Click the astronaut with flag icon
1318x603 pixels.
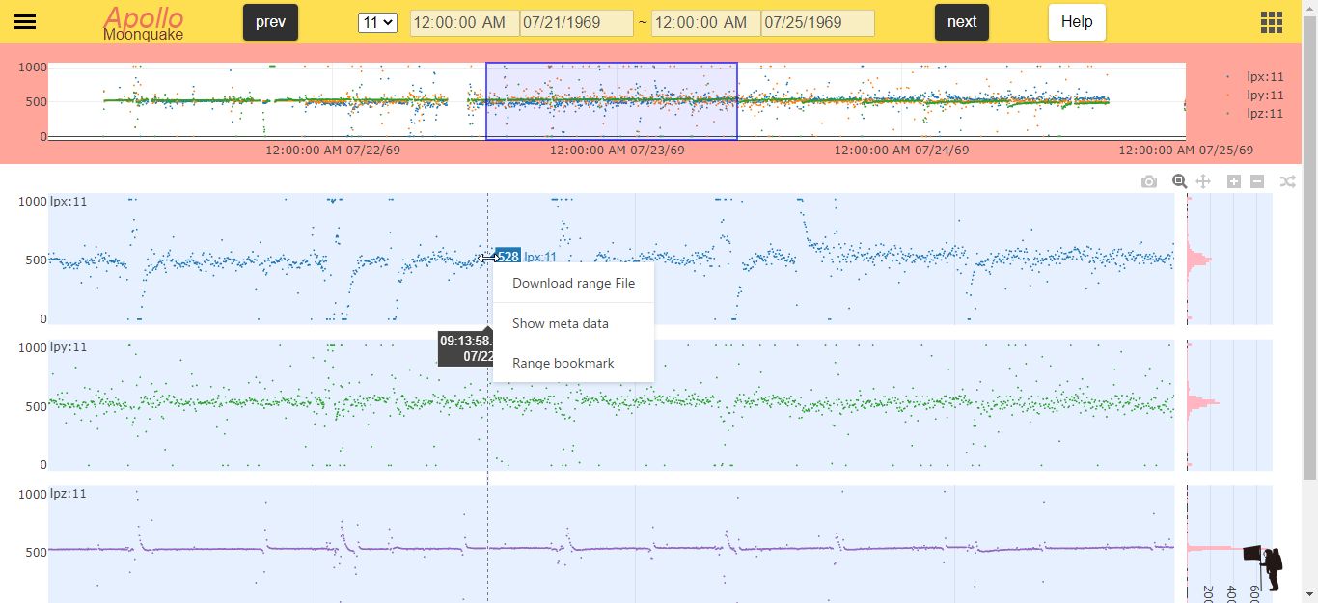(x=1265, y=567)
